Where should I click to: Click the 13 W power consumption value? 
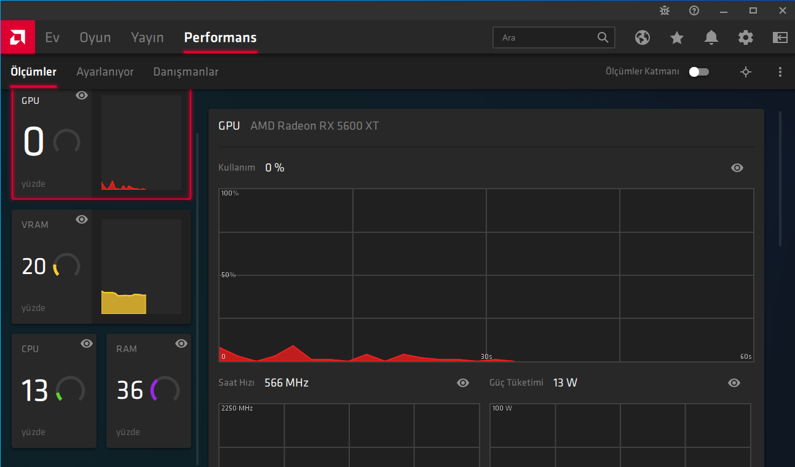click(565, 383)
